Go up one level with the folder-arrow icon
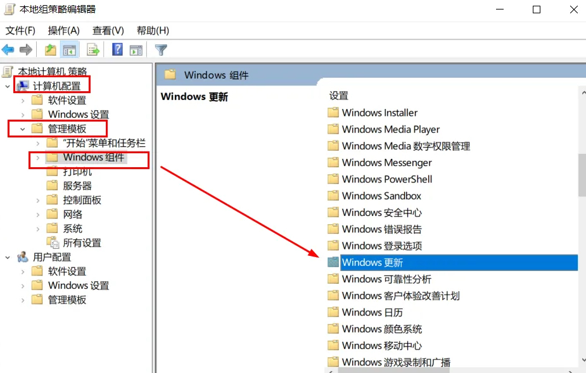The image size is (586, 373). (x=51, y=49)
